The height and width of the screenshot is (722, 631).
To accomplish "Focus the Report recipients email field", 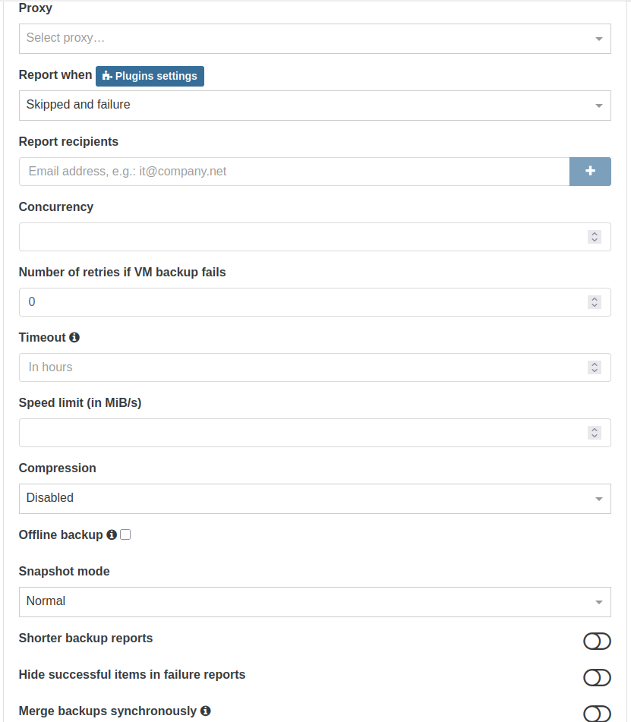I will [294, 172].
